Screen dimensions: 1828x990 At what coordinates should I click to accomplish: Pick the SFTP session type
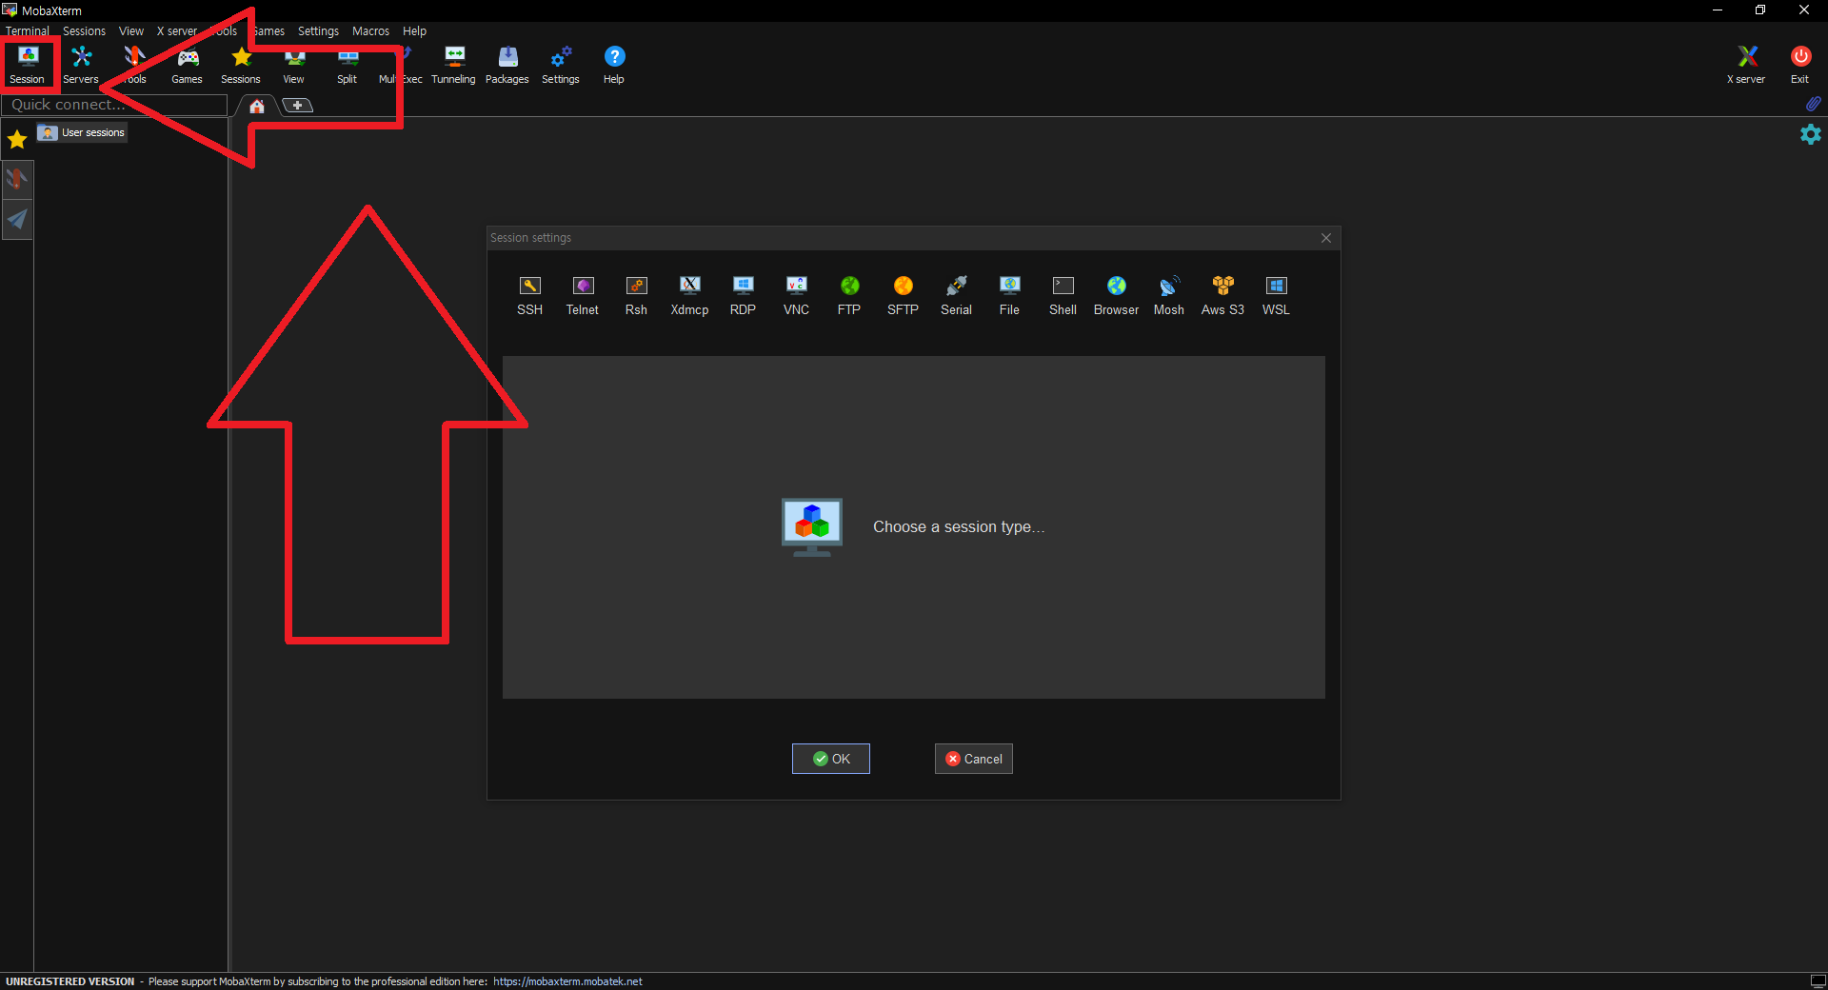[x=903, y=296]
